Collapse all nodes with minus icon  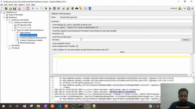[x=37, y=8]
